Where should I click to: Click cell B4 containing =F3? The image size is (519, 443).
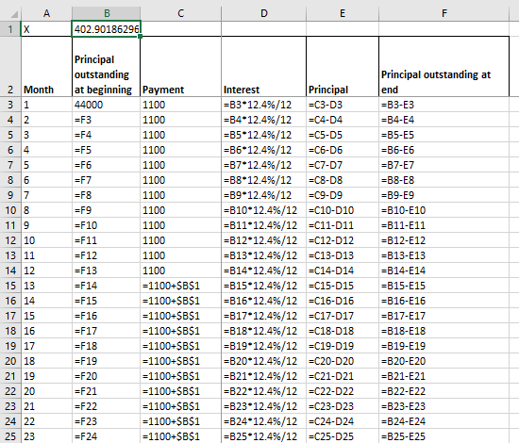107,120
